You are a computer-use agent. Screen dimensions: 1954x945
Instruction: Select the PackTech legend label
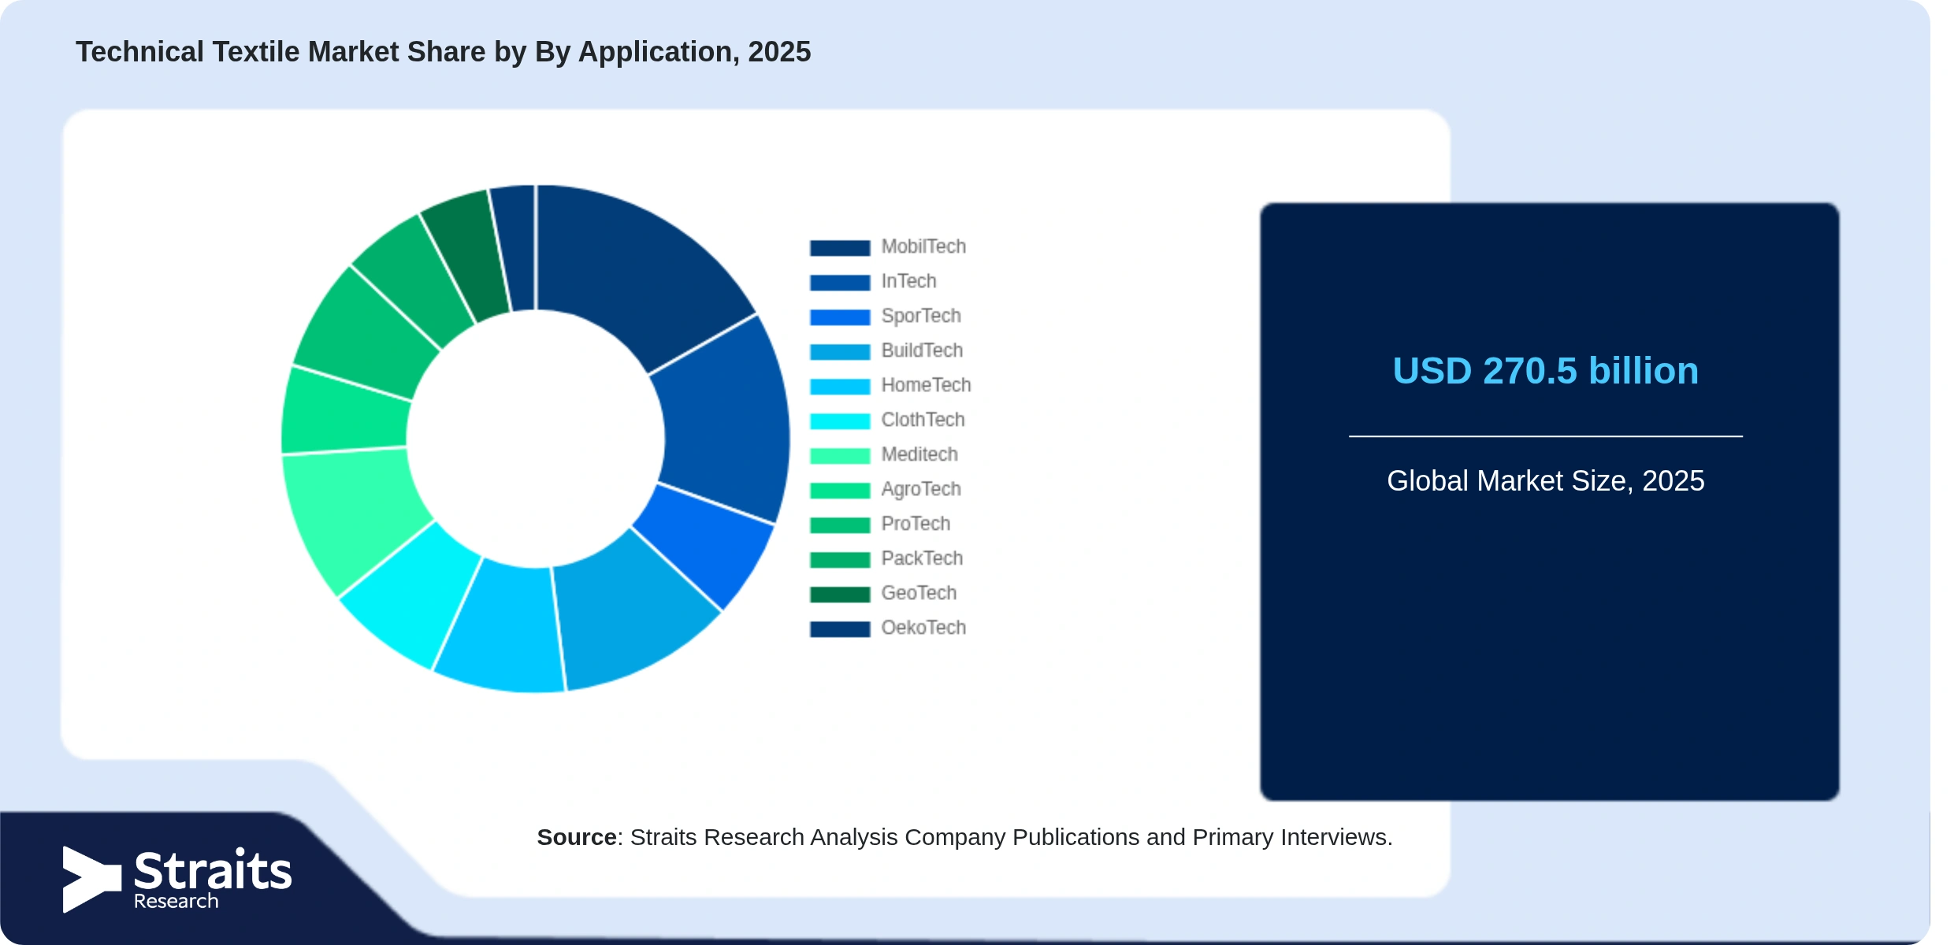pos(922,558)
